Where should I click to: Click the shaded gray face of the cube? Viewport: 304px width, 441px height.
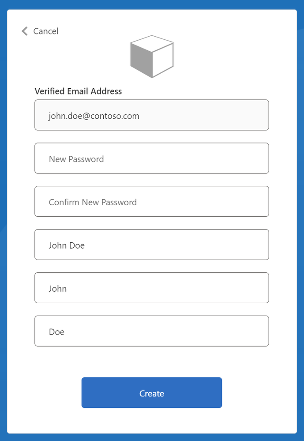click(142, 60)
